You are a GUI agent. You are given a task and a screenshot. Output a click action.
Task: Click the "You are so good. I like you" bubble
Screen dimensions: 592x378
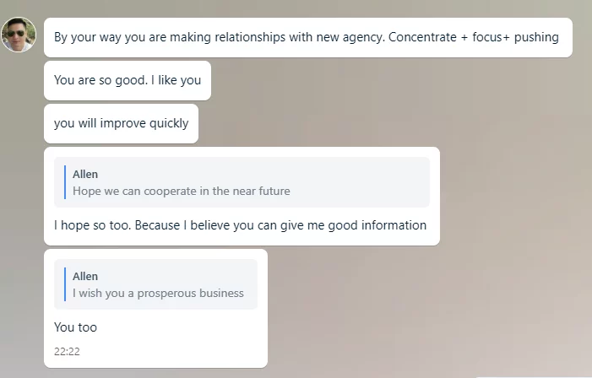[128, 80]
